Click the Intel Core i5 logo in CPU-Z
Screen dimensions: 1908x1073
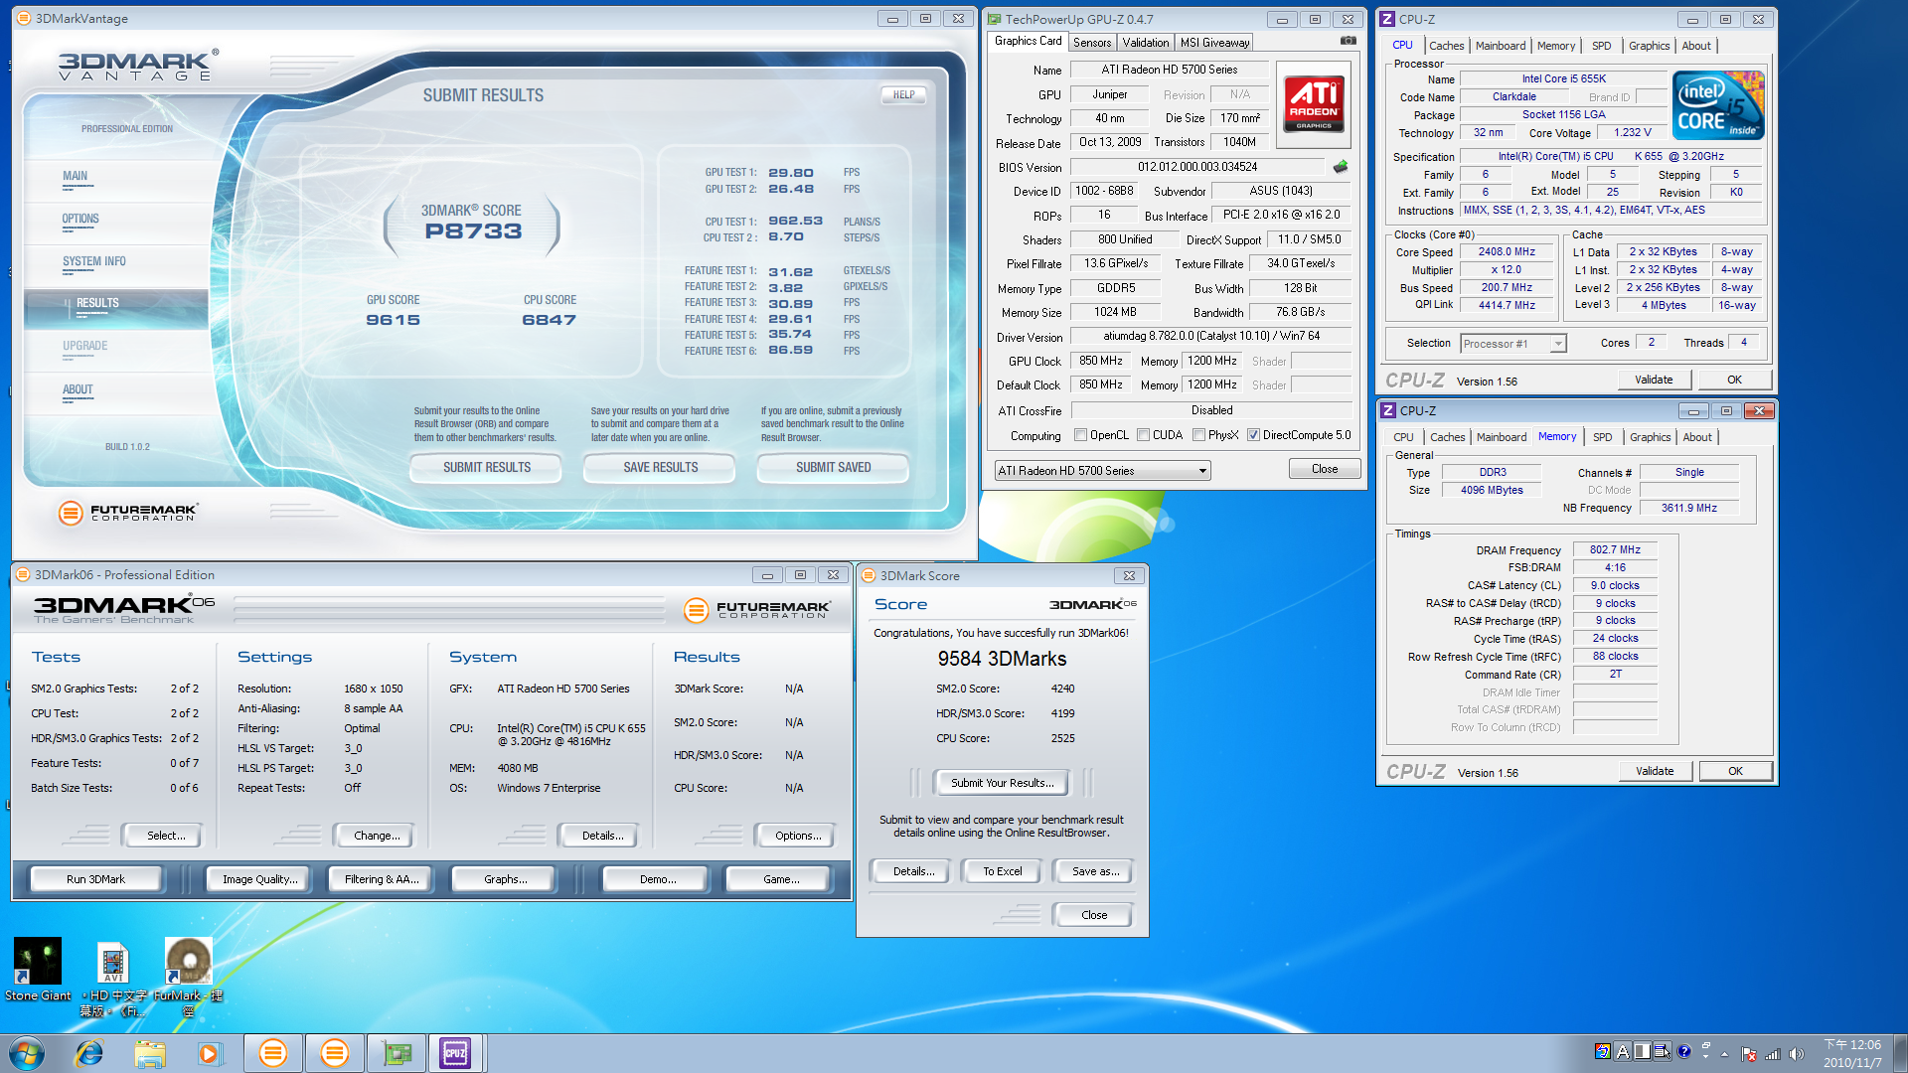click(x=1718, y=105)
